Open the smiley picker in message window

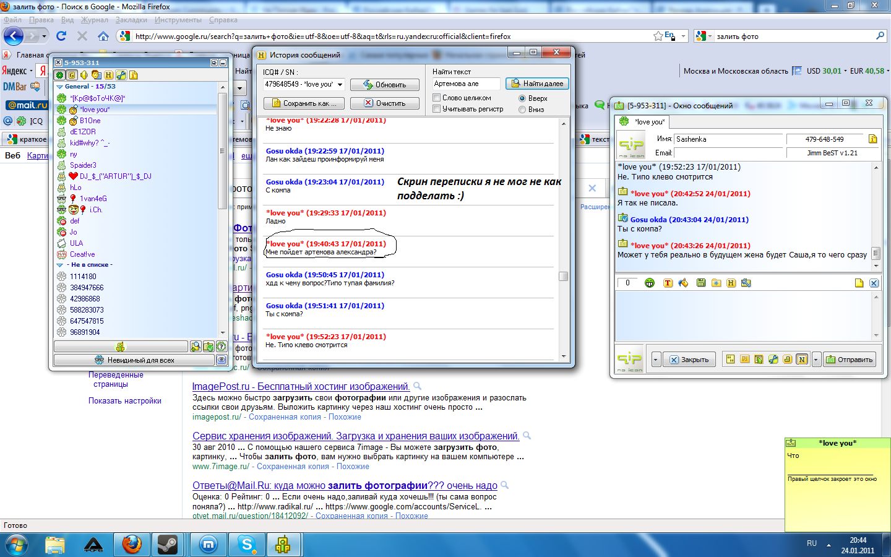point(650,283)
